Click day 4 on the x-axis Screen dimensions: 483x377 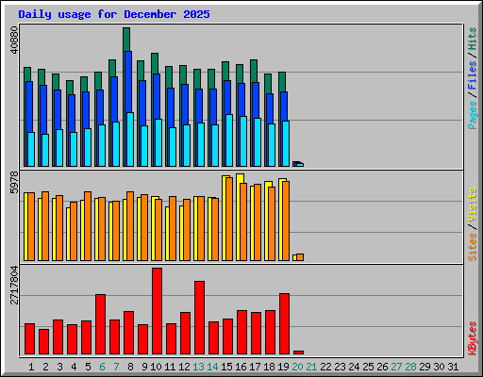pyautogui.click(x=74, y=367)
